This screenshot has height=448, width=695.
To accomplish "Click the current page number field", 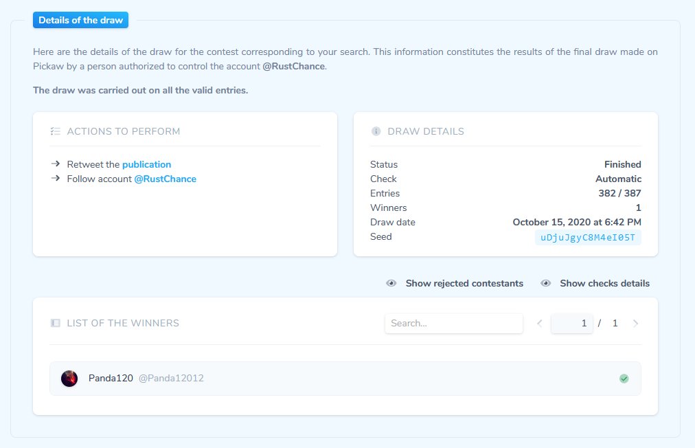I will (572, 324).
